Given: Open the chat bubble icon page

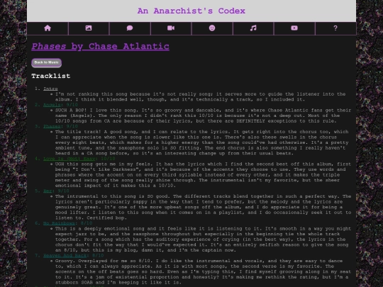Looking at the screenshot, I should click(x=130, y=28).
